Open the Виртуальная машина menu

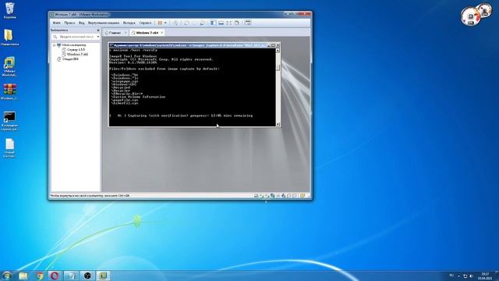point(104,23)
